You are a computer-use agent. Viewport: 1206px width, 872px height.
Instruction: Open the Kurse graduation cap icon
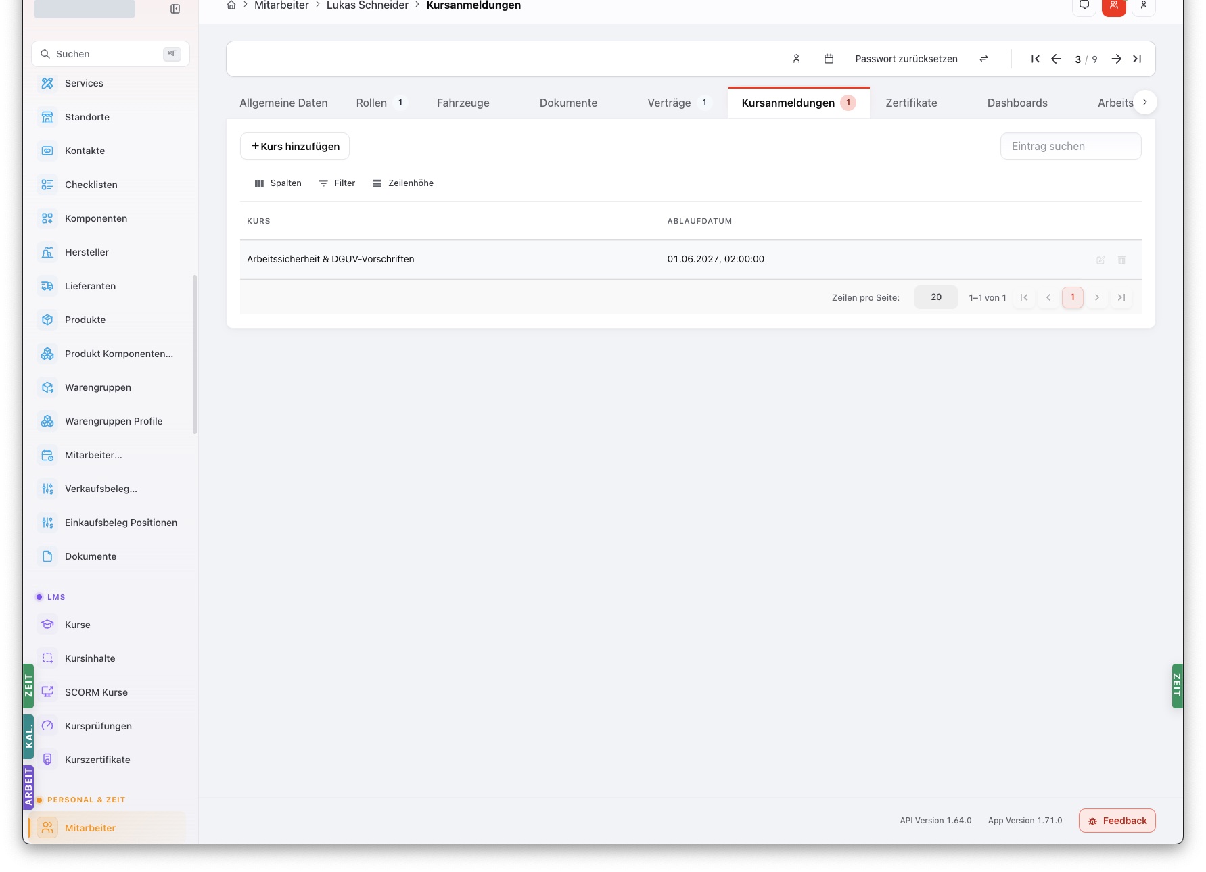point(47,625)
